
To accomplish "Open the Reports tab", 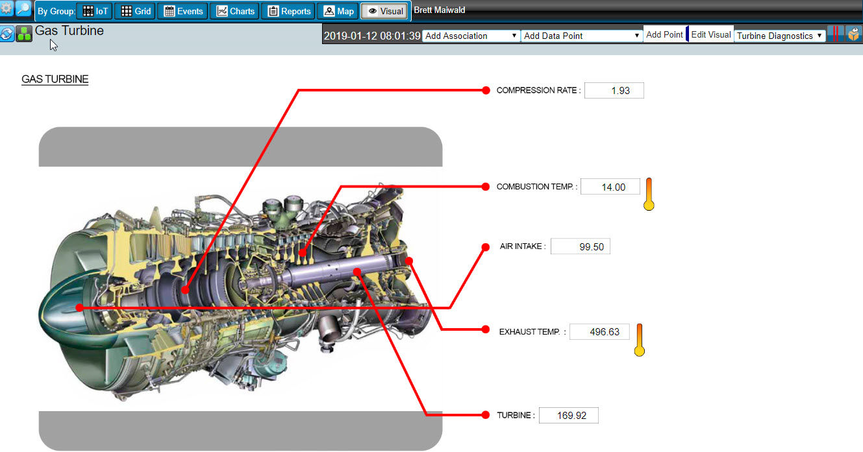I will (x=288, y=11).
